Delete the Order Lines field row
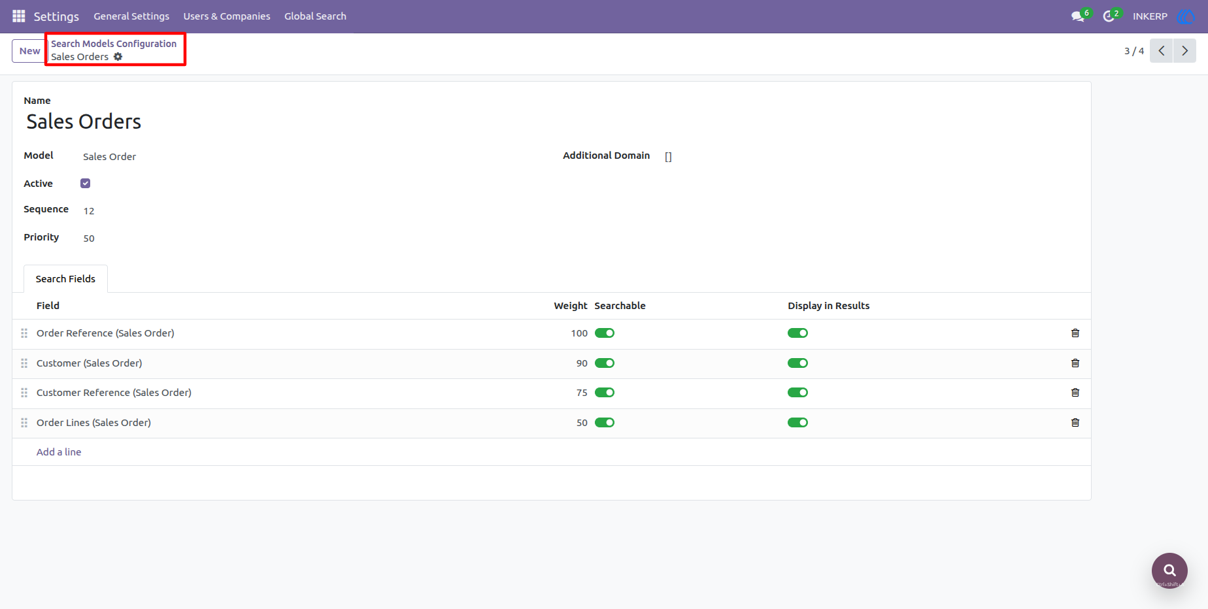Viewport: 1208px width, 609px height. [1075, 423]
